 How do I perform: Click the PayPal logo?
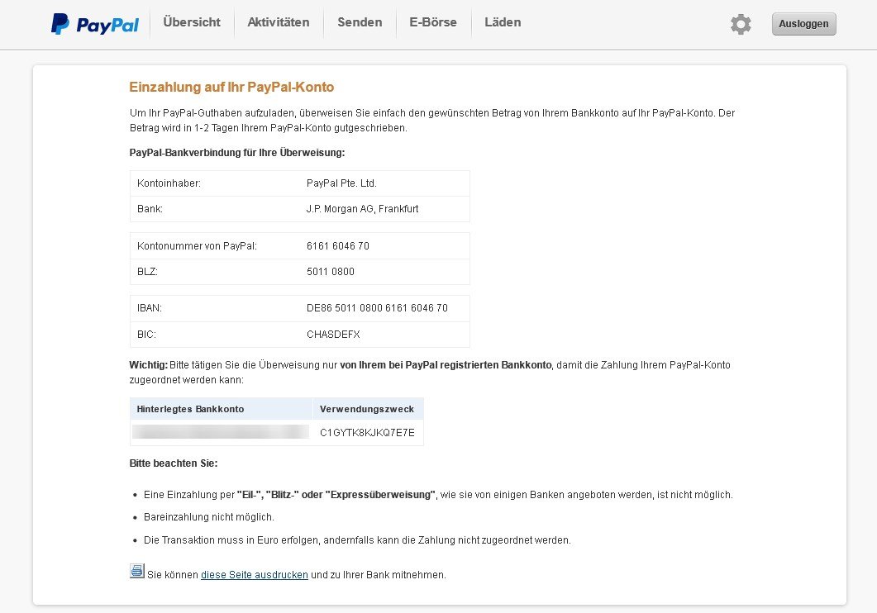click(95, 24)
